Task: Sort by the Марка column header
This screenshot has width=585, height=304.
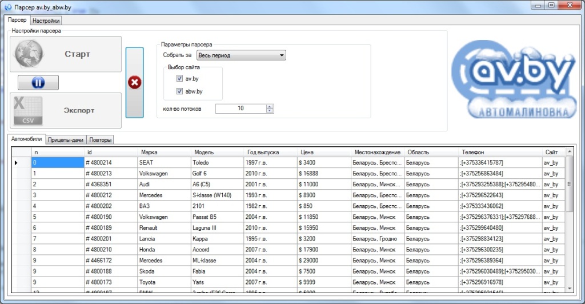Action: pyautogui.click(x=164, y=152)
